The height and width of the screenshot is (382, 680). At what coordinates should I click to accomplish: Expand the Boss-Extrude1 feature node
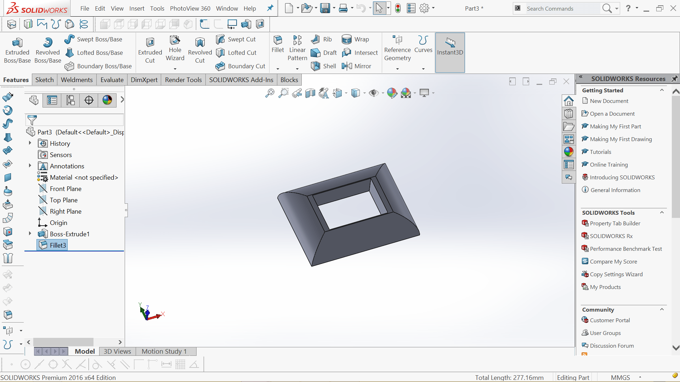(x=30, y=234)
